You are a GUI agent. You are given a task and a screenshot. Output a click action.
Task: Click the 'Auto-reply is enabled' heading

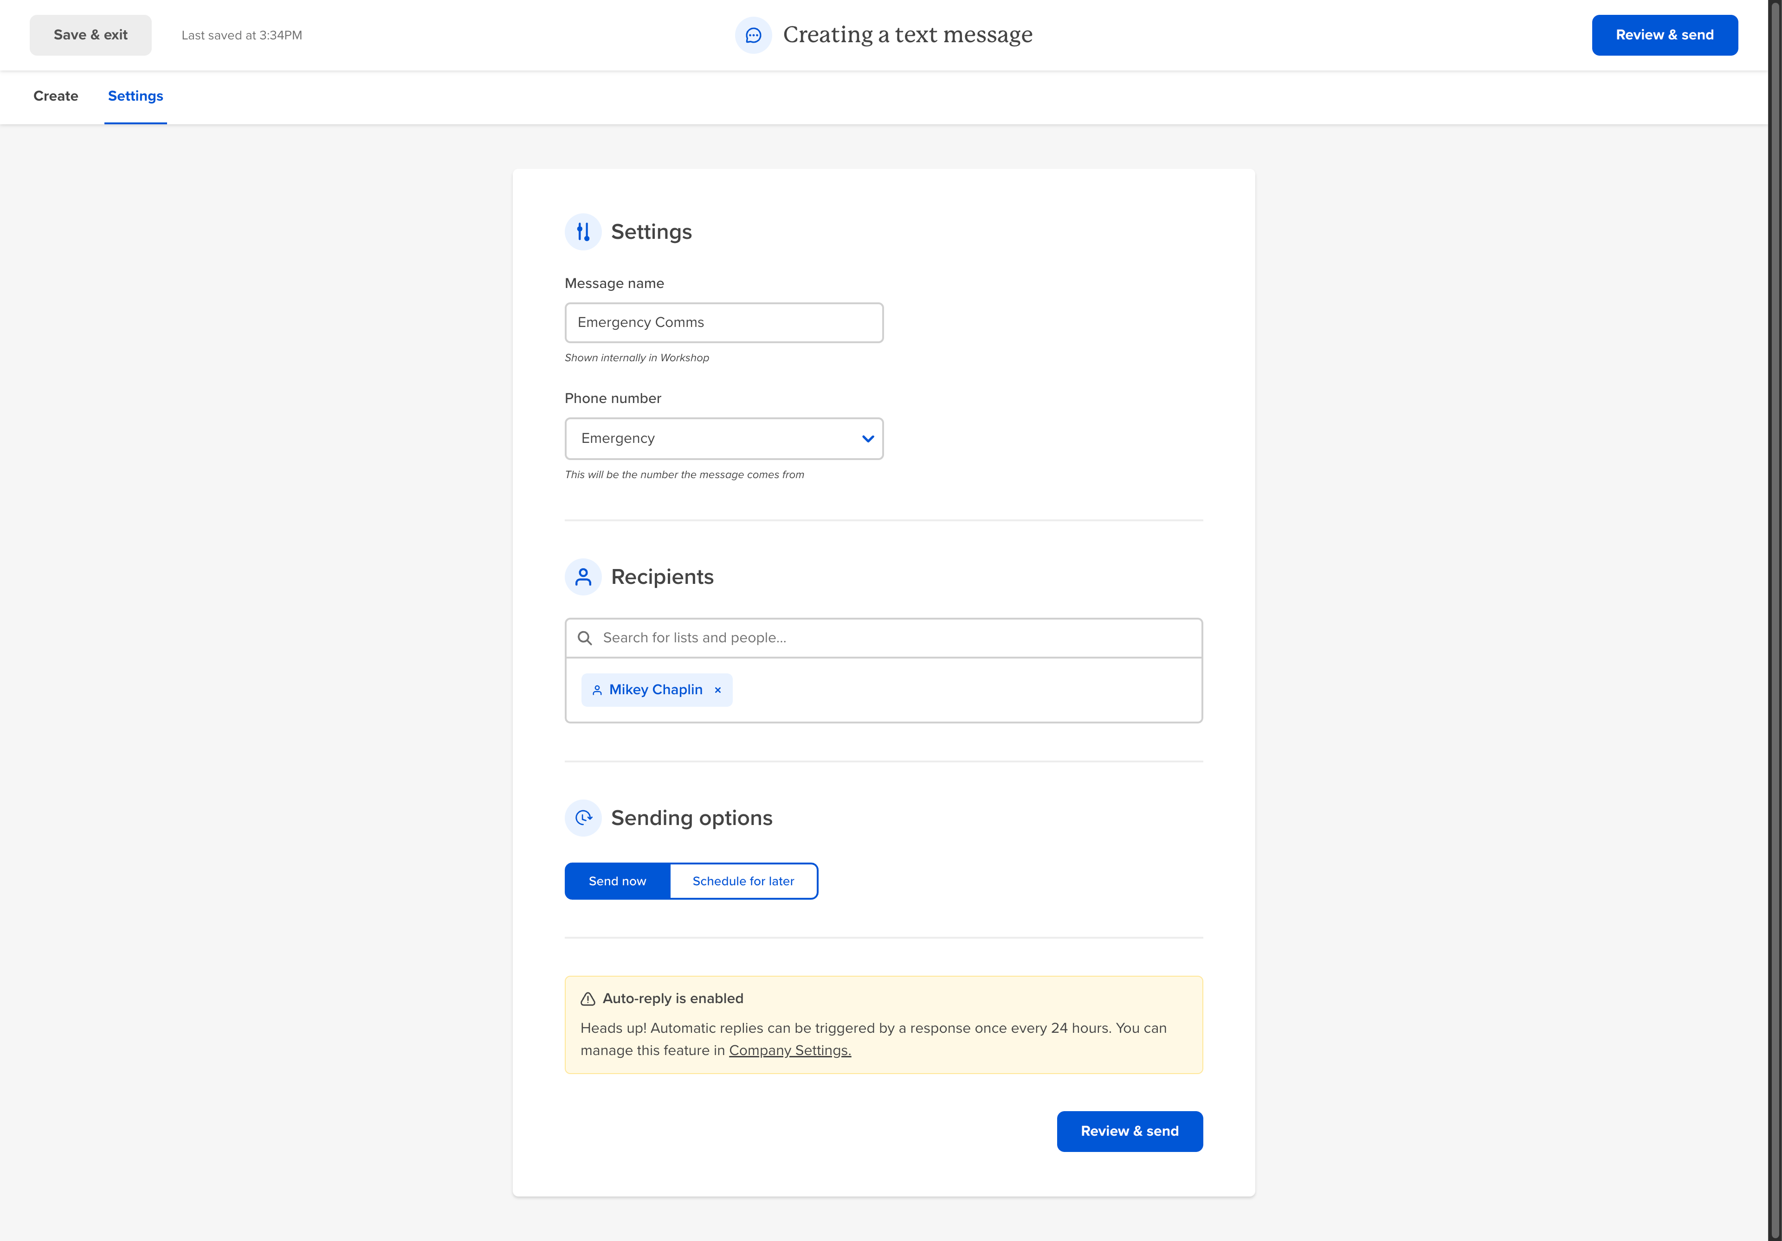[x=673, y=998]
